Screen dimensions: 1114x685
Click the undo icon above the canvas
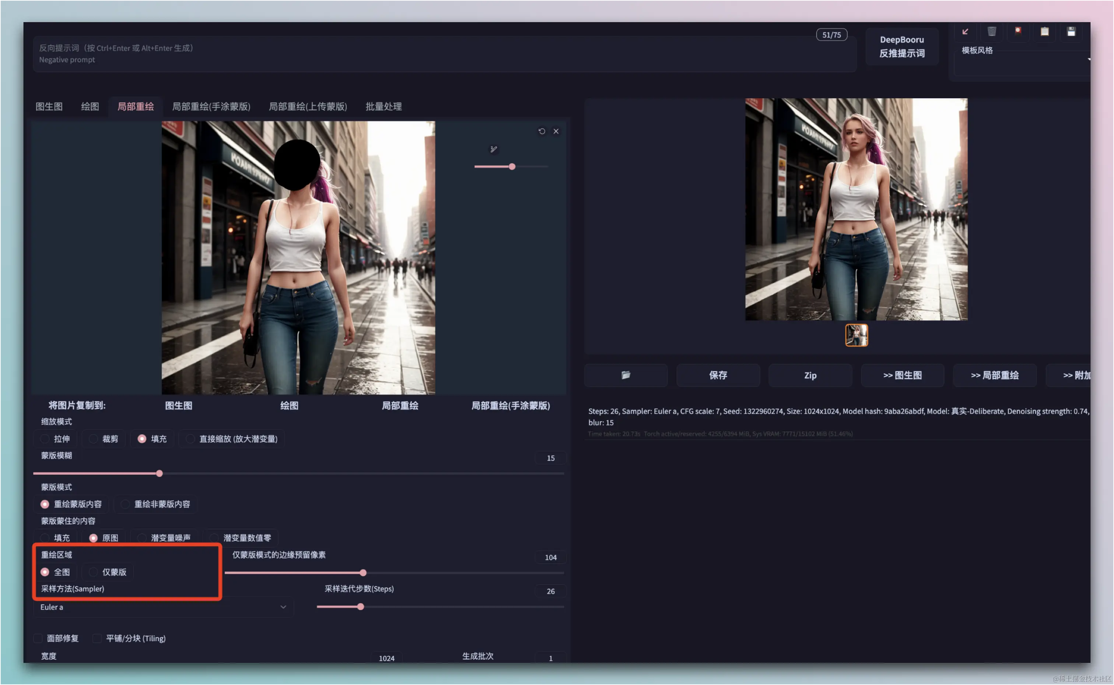point(542,131)
